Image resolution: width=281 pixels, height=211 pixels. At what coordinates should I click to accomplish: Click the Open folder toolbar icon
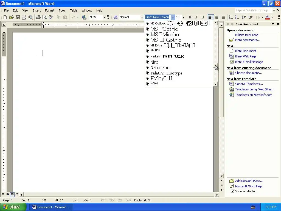(11, 17)
